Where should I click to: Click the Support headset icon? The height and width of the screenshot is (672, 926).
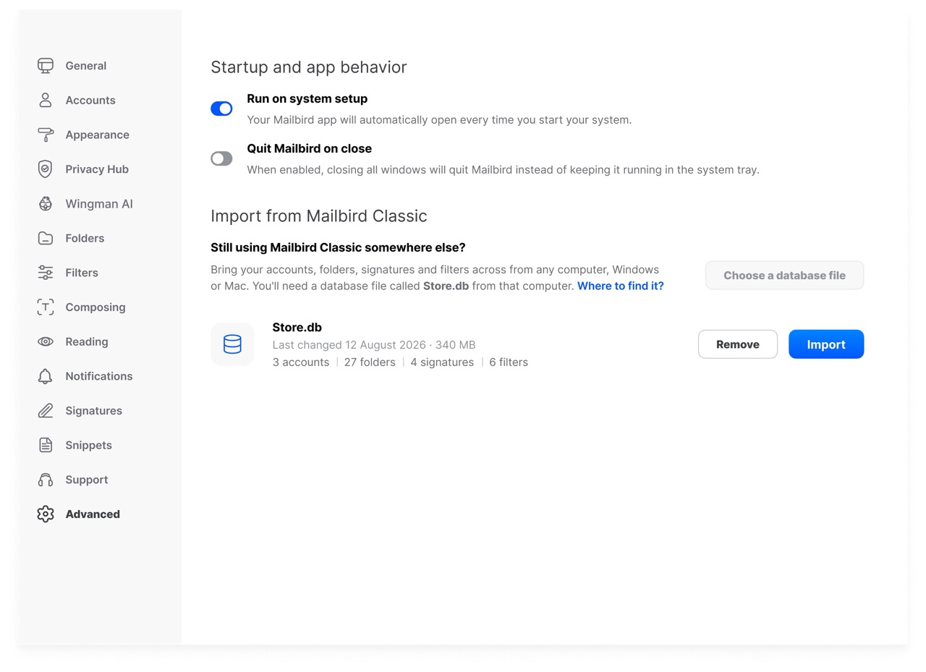pos(46,480)
